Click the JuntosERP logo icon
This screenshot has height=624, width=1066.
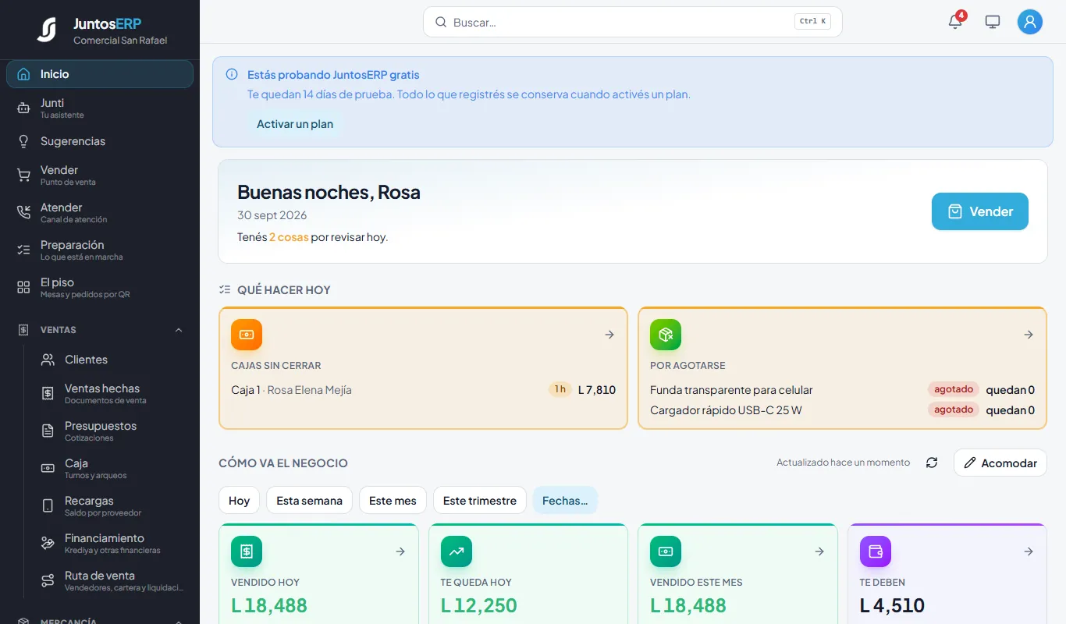(x=47, y=30)
